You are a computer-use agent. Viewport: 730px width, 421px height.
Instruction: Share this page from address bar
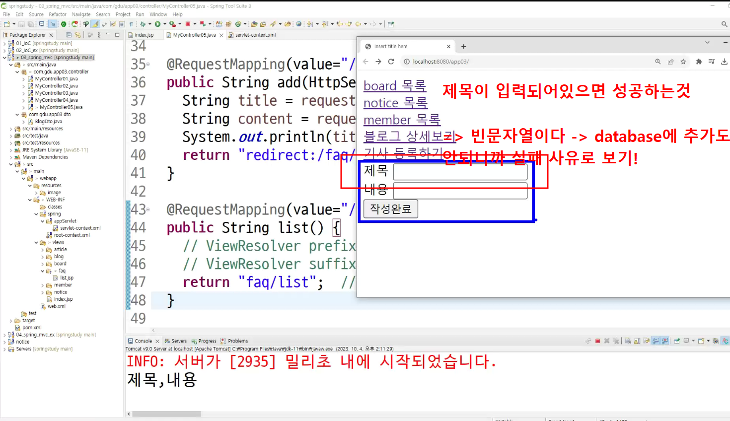[670, 62]
